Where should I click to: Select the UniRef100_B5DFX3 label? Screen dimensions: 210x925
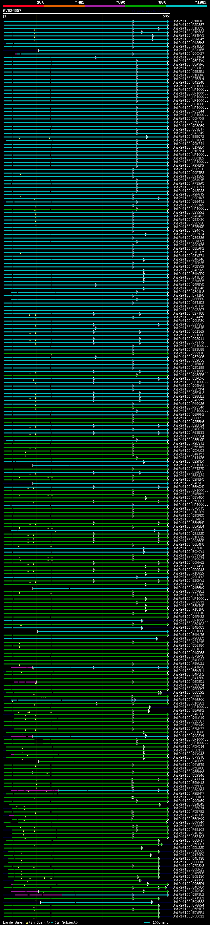coord(188,122)
